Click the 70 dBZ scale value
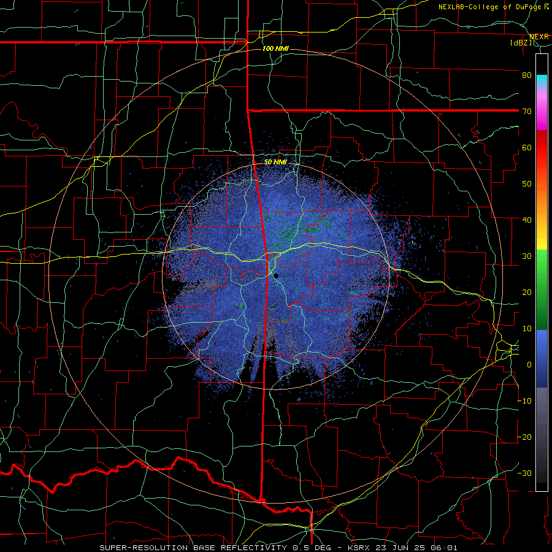This screenshot has height=552, width=552. click(x=527, y=112)
